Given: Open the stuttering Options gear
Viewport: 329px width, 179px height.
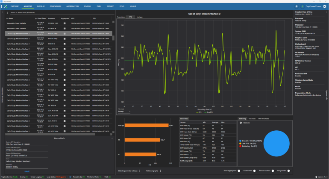Looking at the screenshot, I should pos(241,123).
